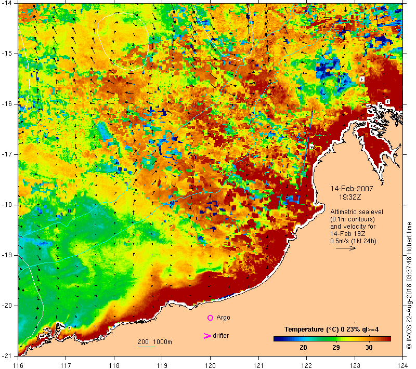This screenshot has width=416, height=369.
Task: Click the cyan bathymetry legend line sample
Action: [147, 347]
